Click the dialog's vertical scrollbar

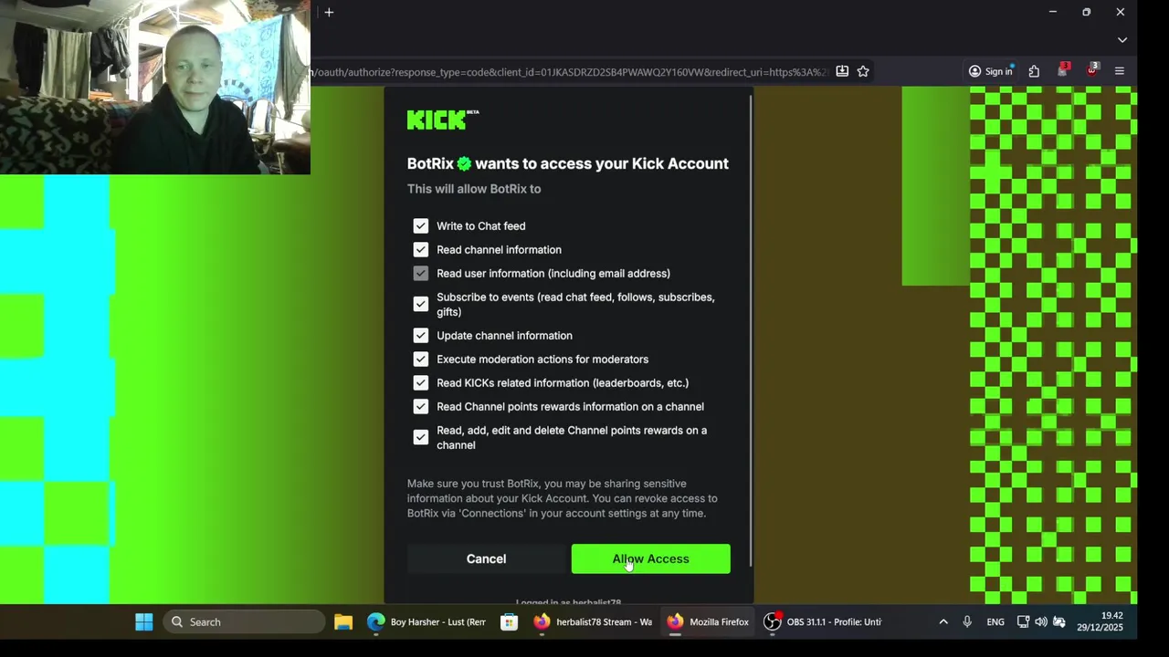coord(751,328)
